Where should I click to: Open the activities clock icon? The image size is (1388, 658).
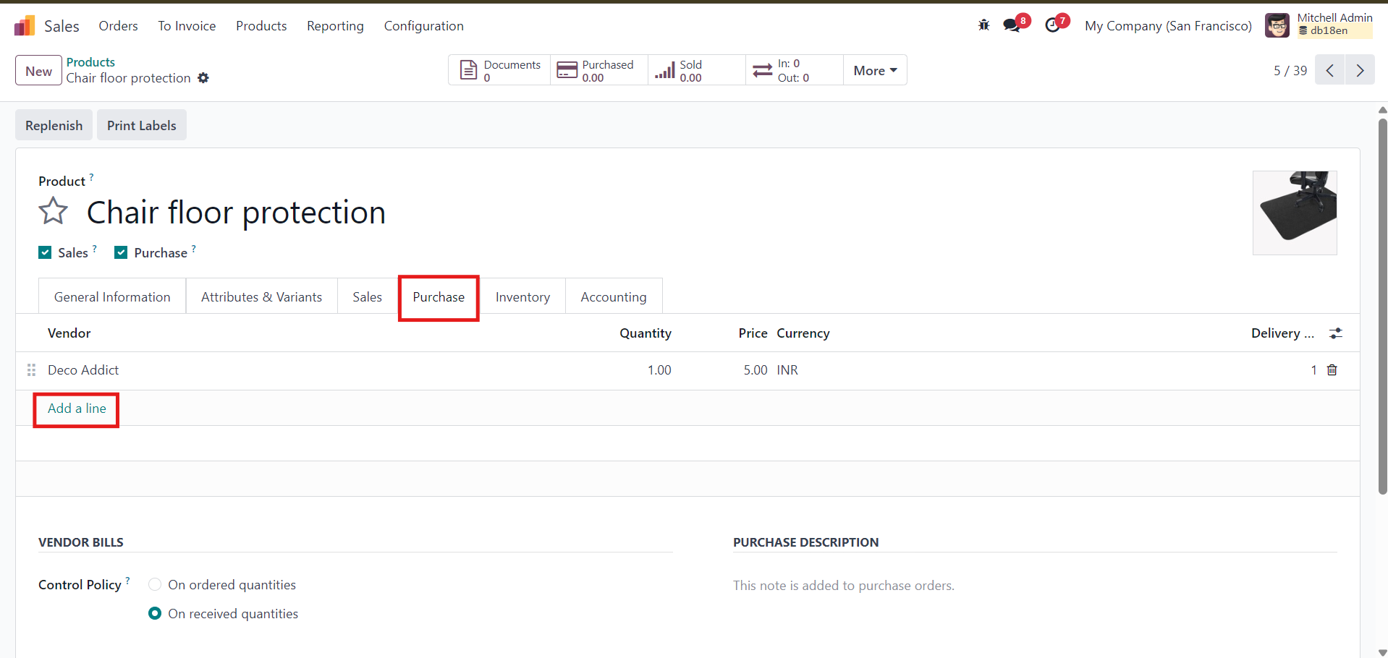point(1053,25)
